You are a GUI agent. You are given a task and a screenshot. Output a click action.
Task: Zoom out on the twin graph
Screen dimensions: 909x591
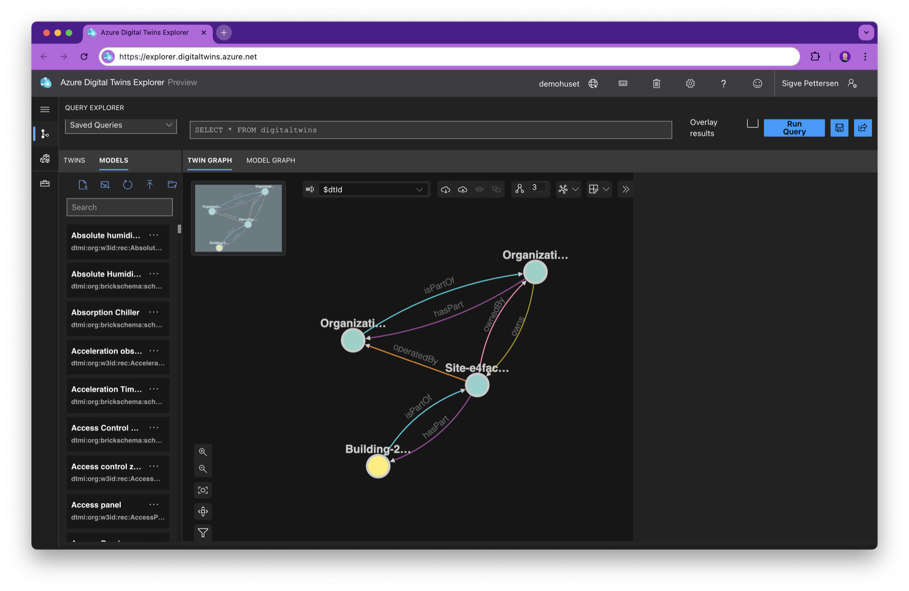click(203, 469)
